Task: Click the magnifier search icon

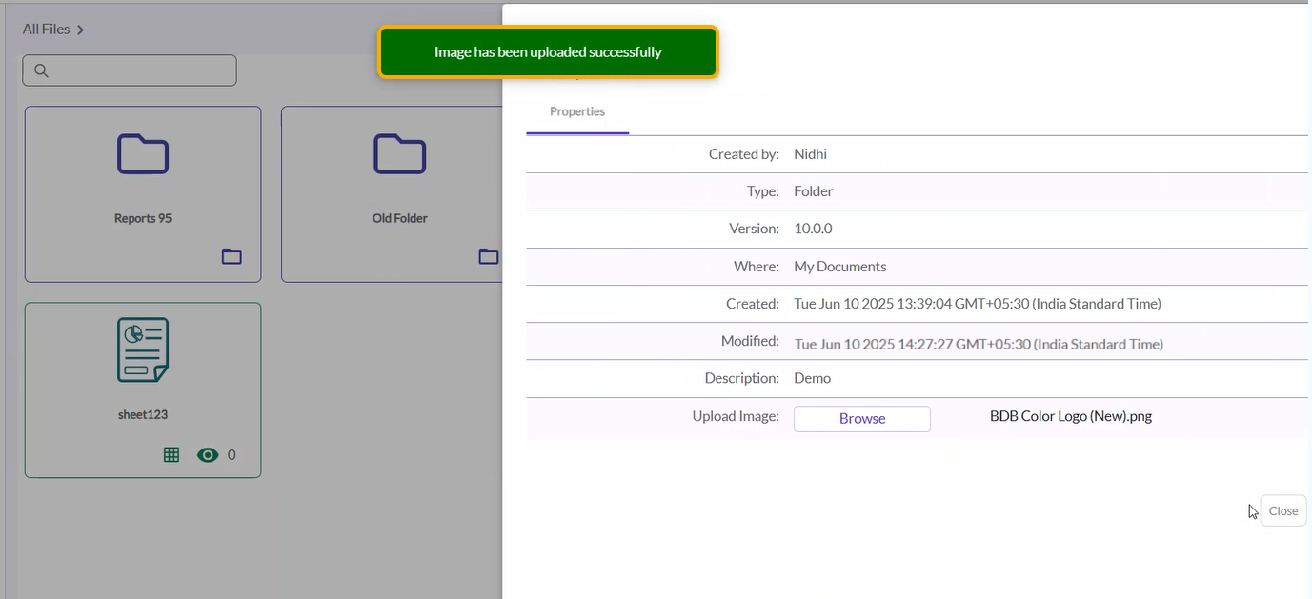Action: click(41, 70)
